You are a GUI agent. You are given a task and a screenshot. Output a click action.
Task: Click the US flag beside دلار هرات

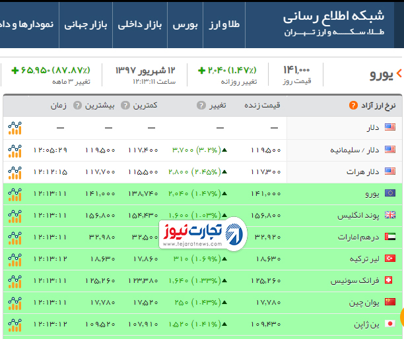(390, 171)
